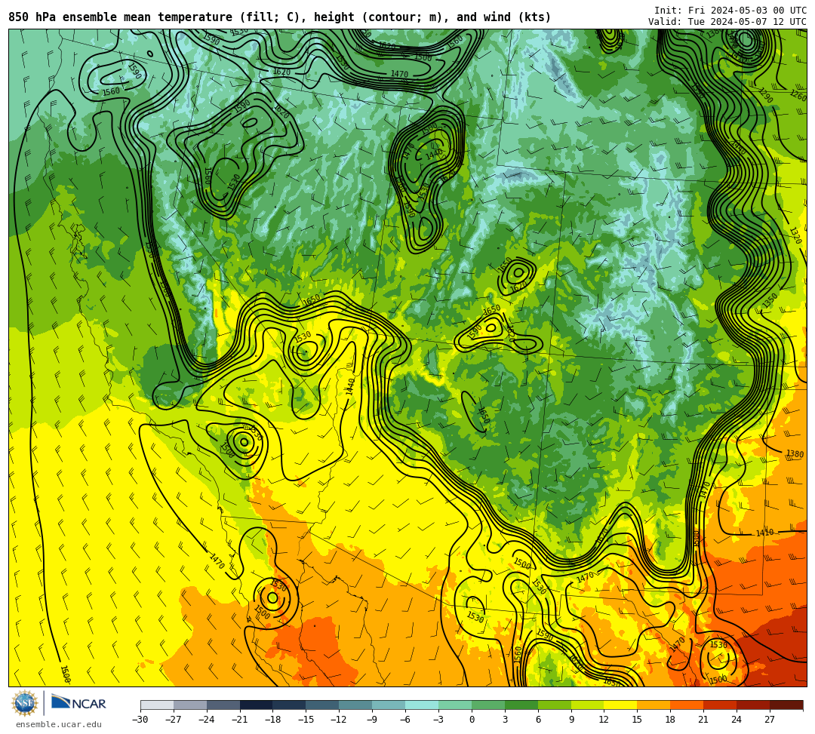
Task: Click the −27 colorbar tick label
Action: [174, 720]
